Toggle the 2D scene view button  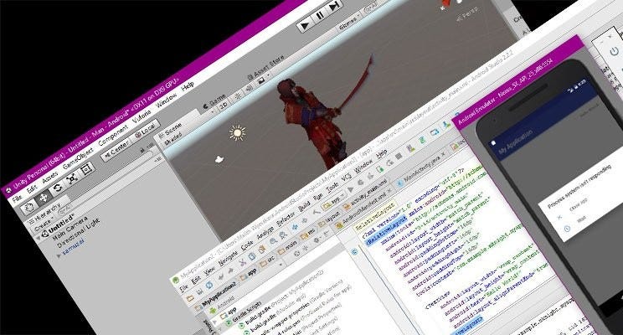pyautogui.click(x=224, y=106)
